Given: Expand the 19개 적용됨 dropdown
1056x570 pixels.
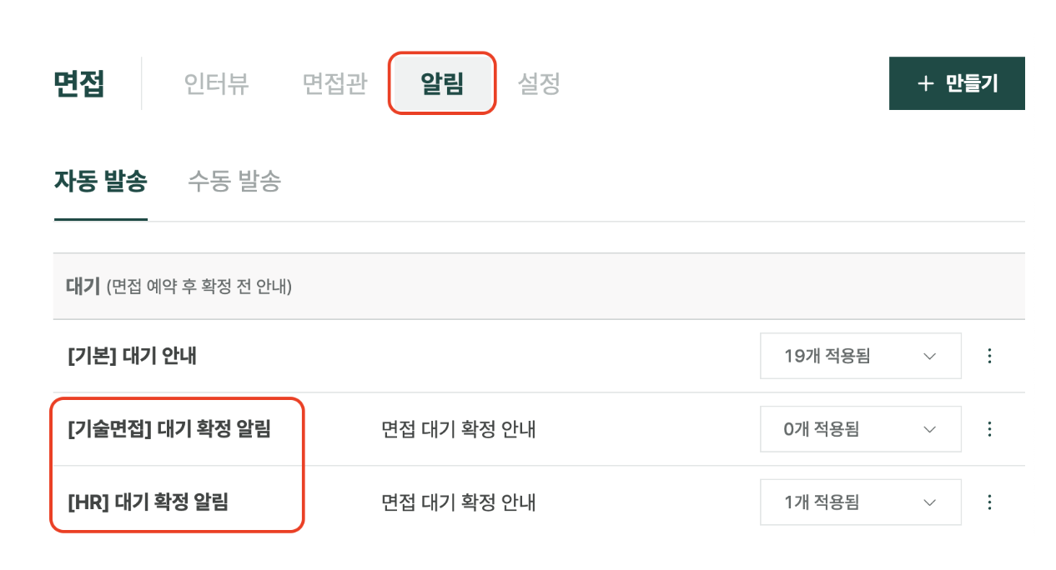Looking at the screenshot, I should pyautogui.click(x=860, y=356).
